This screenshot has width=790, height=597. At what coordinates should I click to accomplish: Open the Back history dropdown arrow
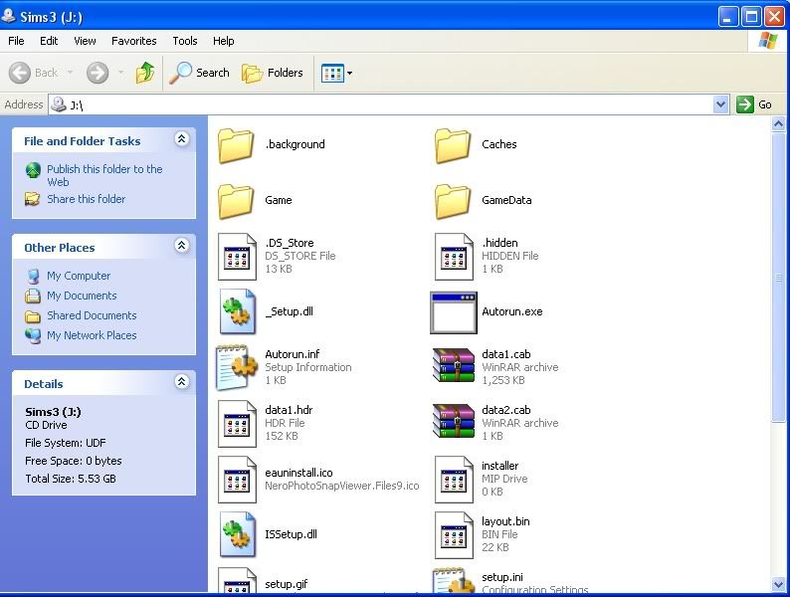tap(70, 73)
